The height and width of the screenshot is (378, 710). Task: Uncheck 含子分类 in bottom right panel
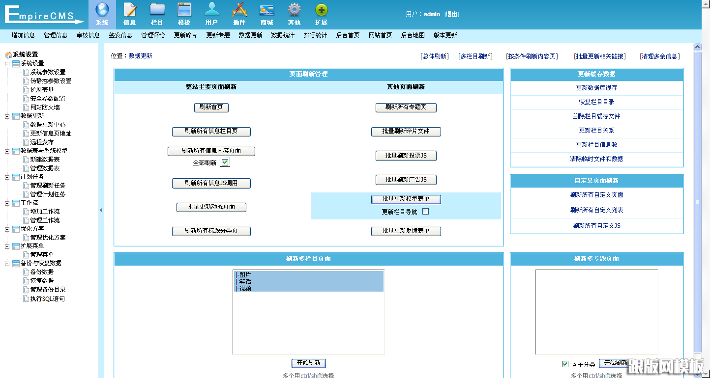pos(565,364)
